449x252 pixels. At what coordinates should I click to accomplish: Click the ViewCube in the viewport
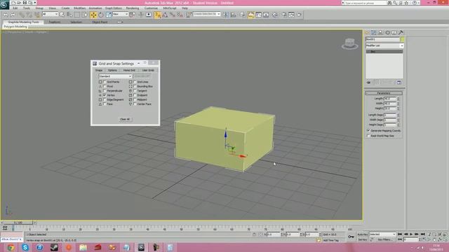(x=349, y=44)
